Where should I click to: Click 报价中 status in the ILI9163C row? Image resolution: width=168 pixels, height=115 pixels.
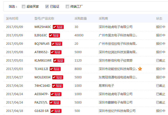pyautogui.click(x=161, y=35)
